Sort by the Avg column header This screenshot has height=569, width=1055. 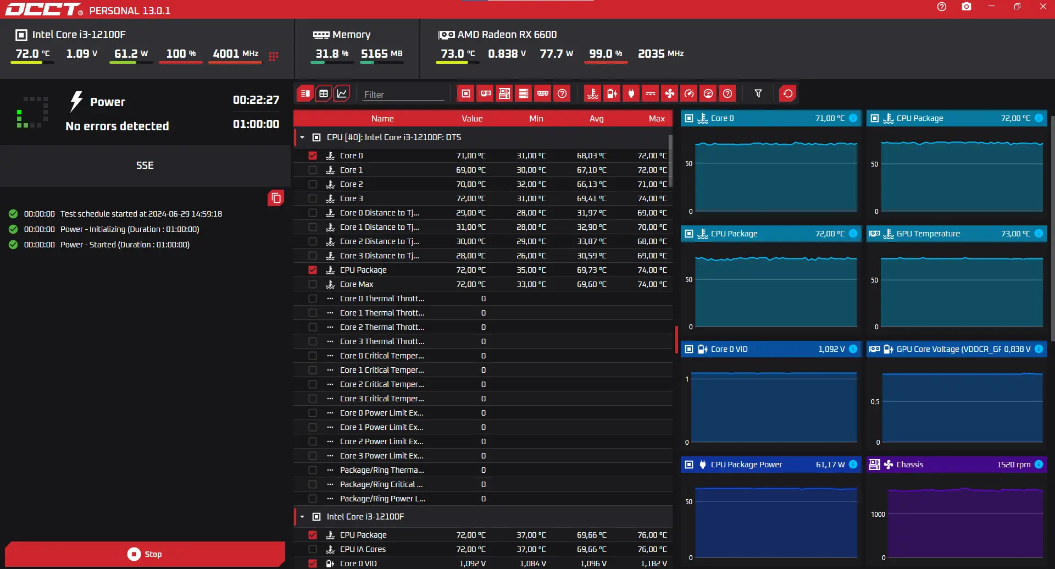point(596,119)
